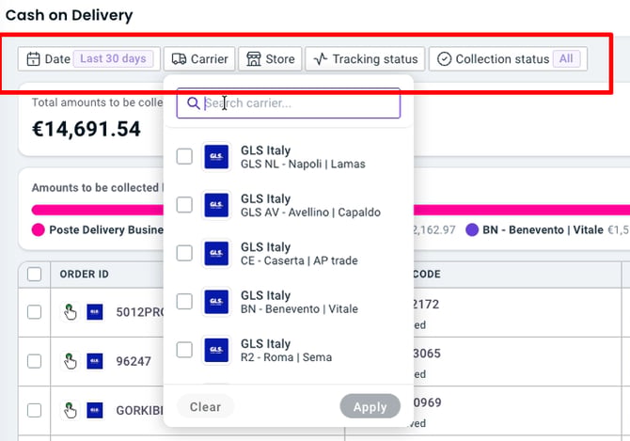Click the pulse icon in Tracking status
Image resolution: width=630 pixels, height=441 pixels.
click(x=321, y=59)
